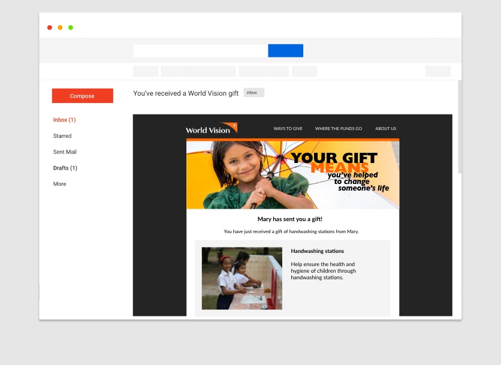Open the Drafts (1) folder

coord(65,168)
